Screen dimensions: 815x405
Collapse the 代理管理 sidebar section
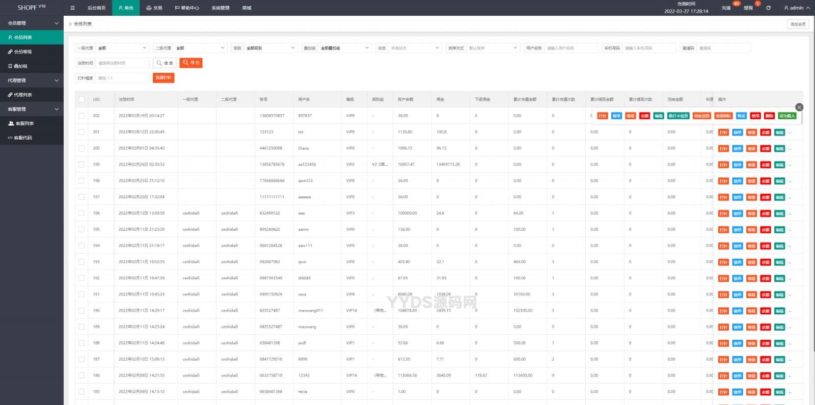pyautogui.click(x=32, y=80)
